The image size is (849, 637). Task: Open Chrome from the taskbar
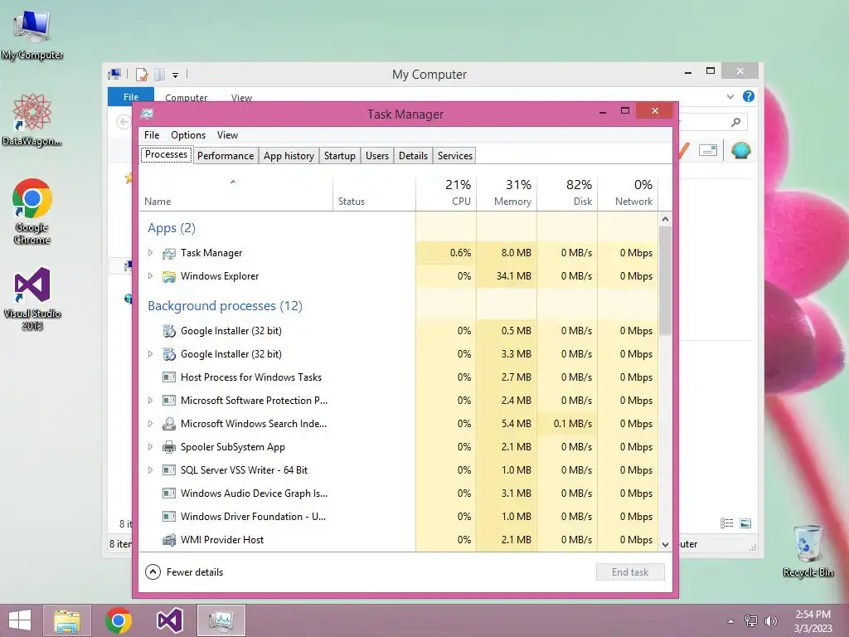[119, 620]
